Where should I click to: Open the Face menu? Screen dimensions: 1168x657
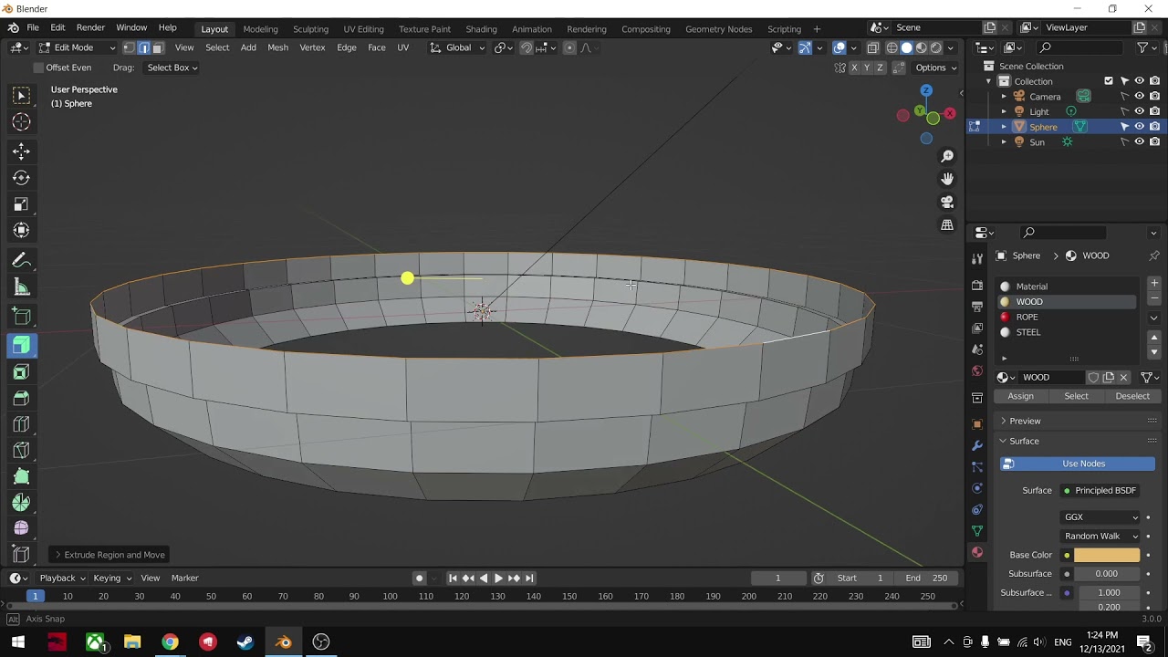click(x=376, y=47)
